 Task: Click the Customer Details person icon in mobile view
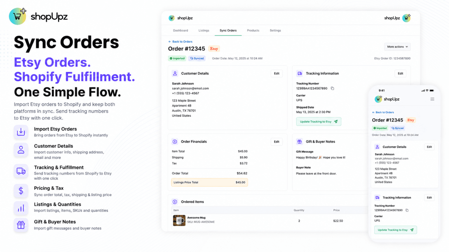377,147
